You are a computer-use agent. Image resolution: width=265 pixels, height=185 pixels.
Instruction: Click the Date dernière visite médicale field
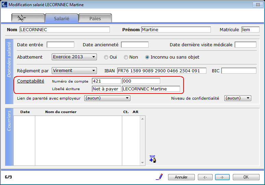coord(245,45)
